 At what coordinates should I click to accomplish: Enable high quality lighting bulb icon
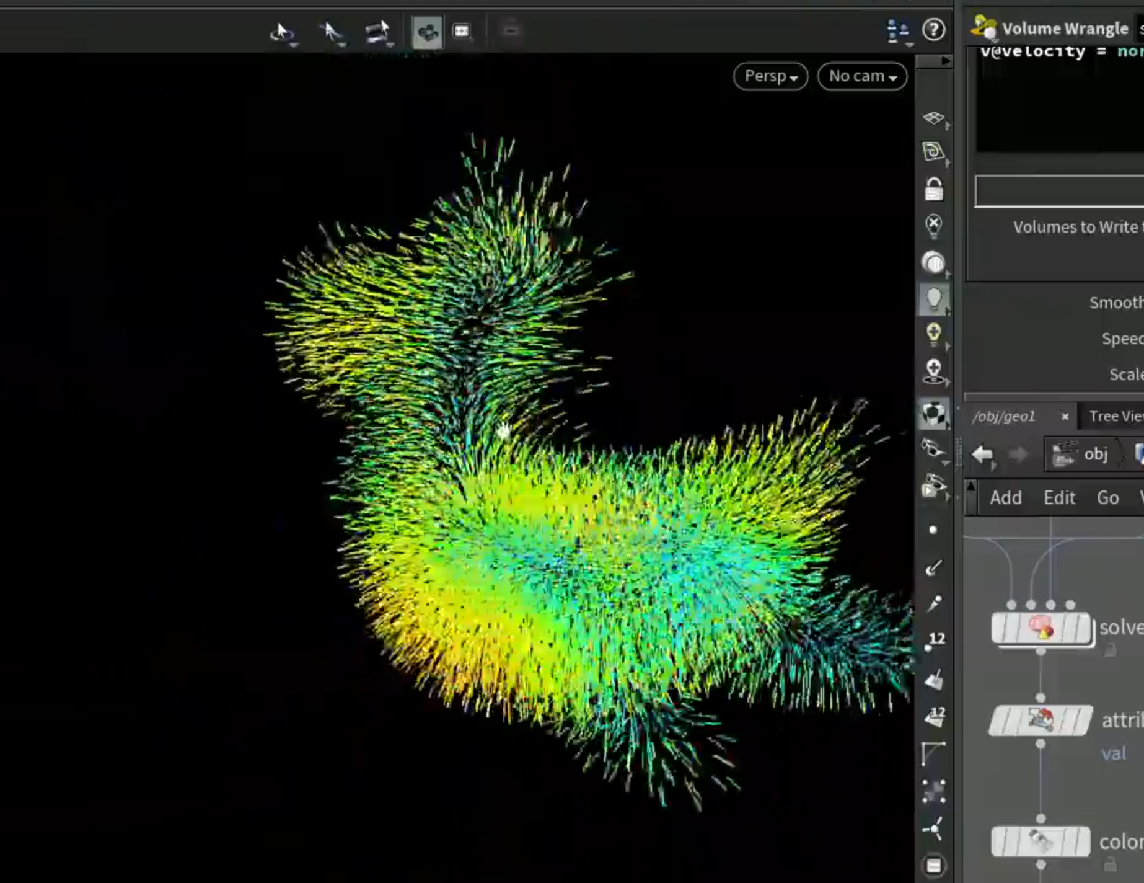click(x=933, y=334)
